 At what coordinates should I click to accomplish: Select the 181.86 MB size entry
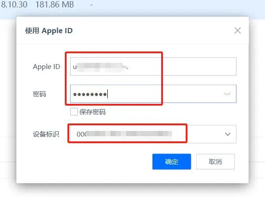[x=54, y=4]
